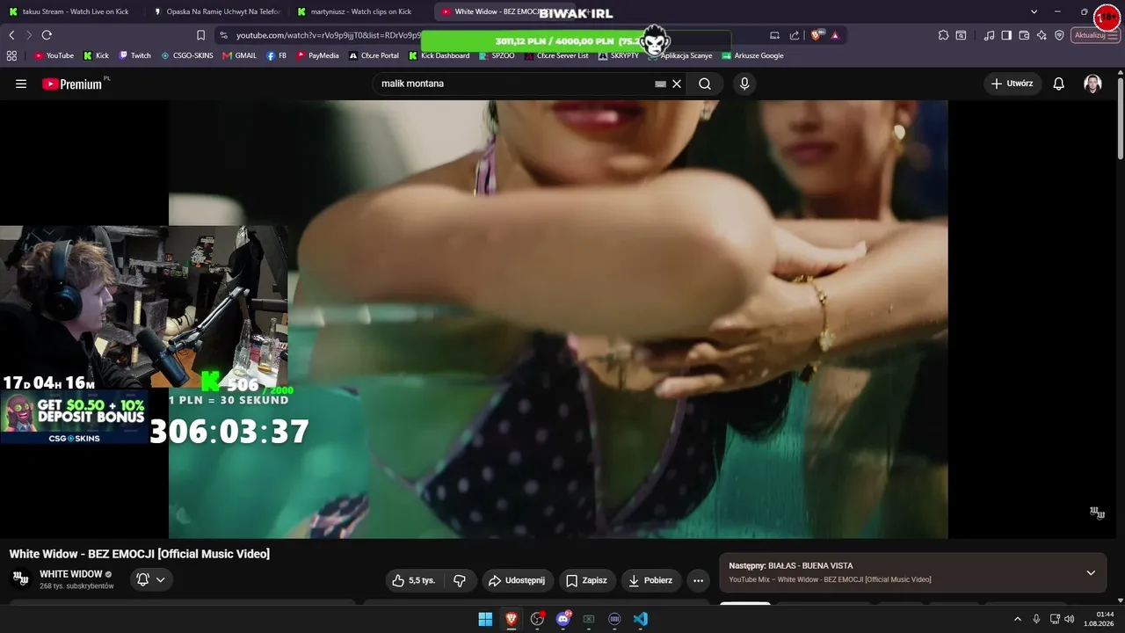This screenshot has width=1125, height=633.
Task: Go forward with browser forward arrow
Action: pos(29,35)
